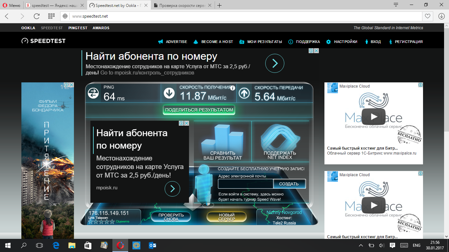Click the SPEEDTEST logo
Viewport: 449px width, 252px height.
43,41
